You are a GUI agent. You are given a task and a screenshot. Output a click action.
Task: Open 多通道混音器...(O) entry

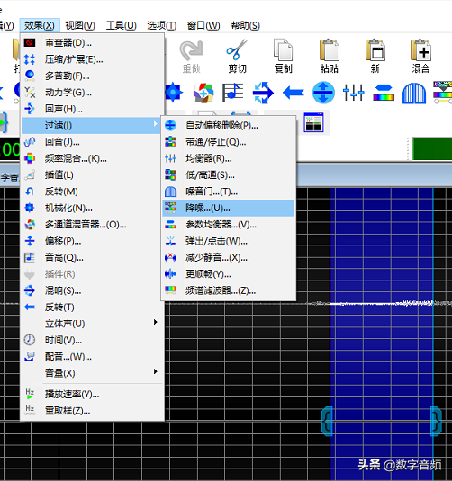(x=92, y=225)
